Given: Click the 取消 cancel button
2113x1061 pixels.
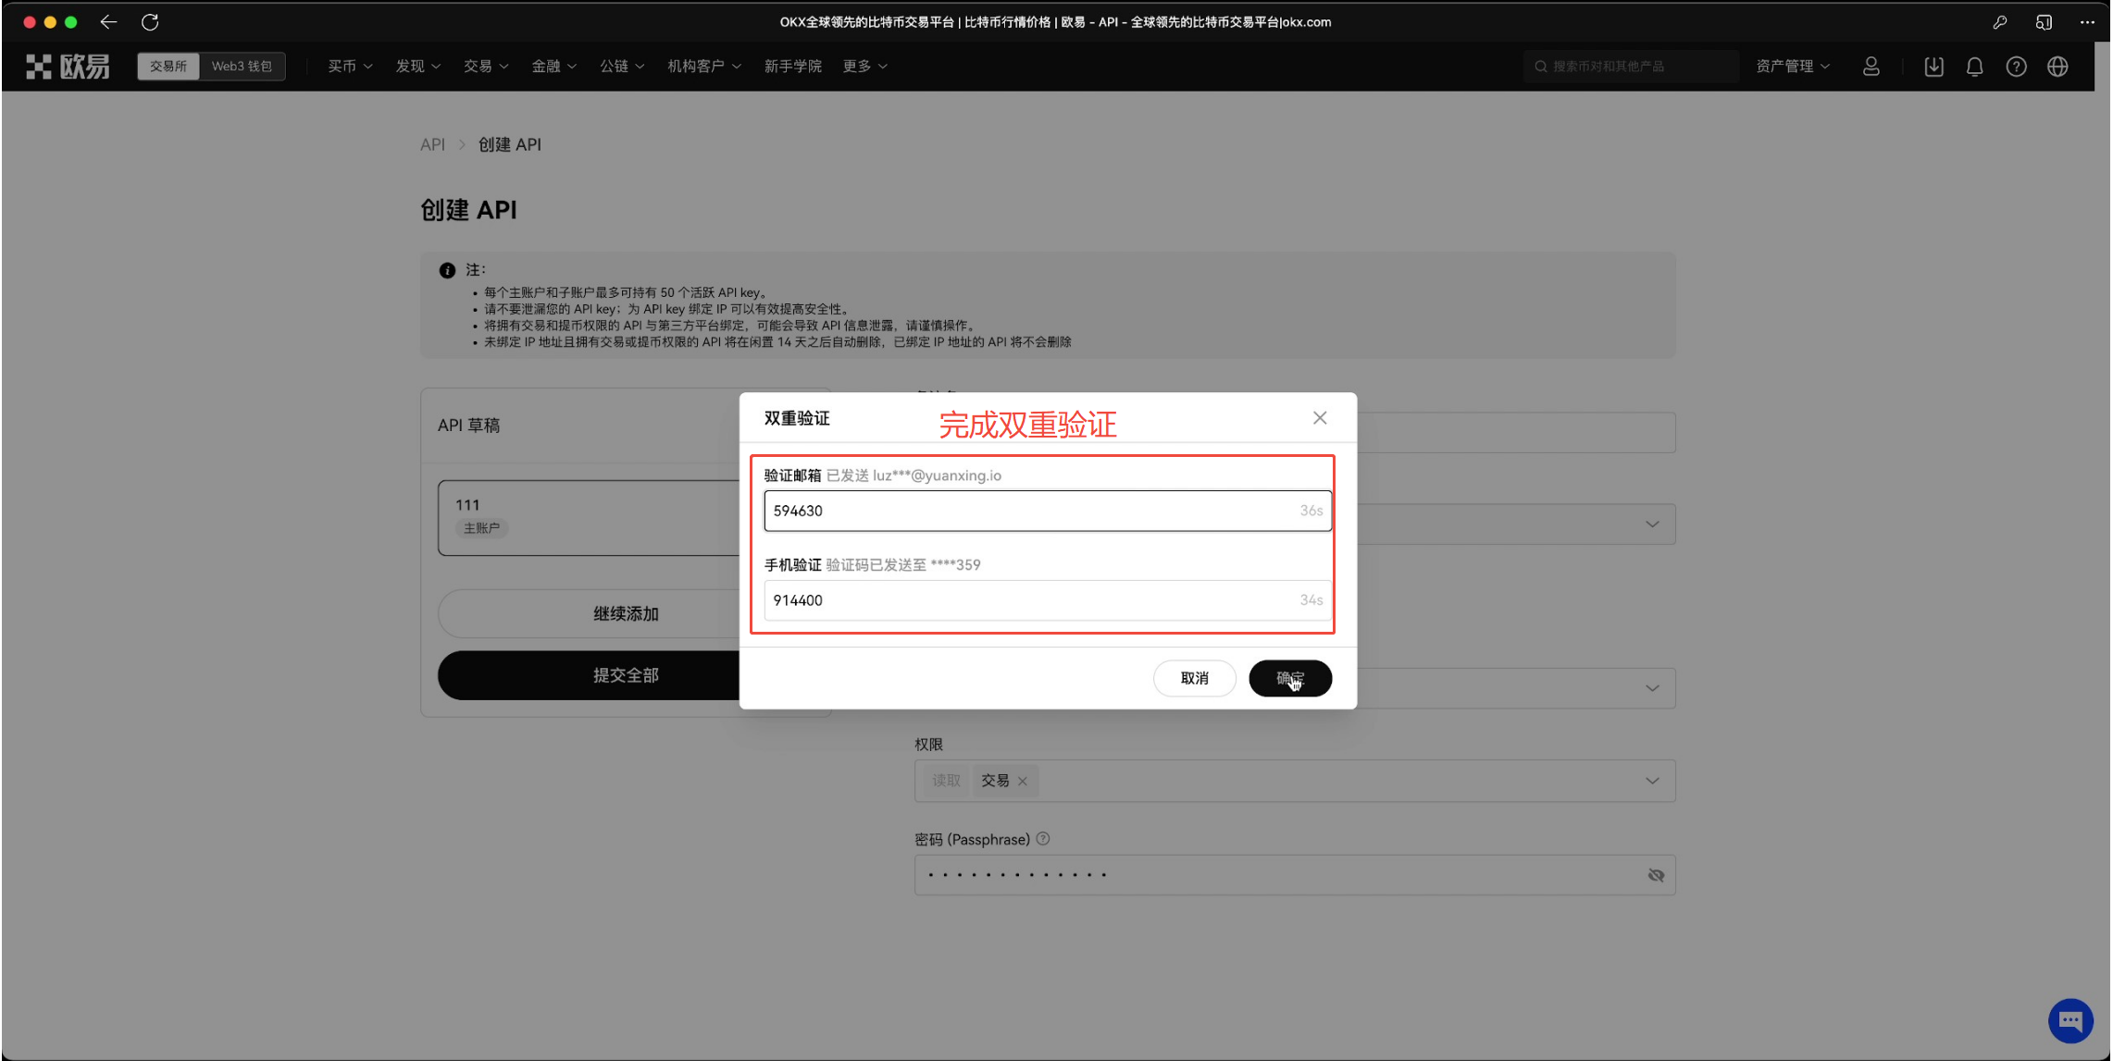Looking at the screenshot, I should pos(1194,678).
